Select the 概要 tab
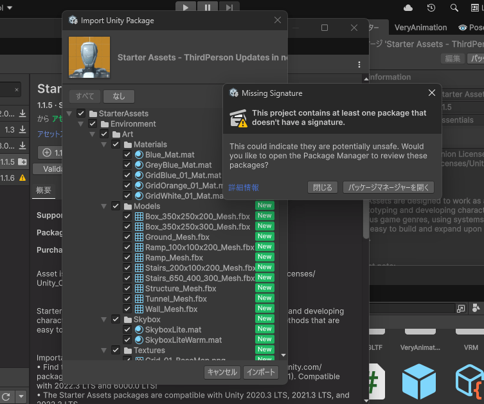 click(x=44, y=190)
